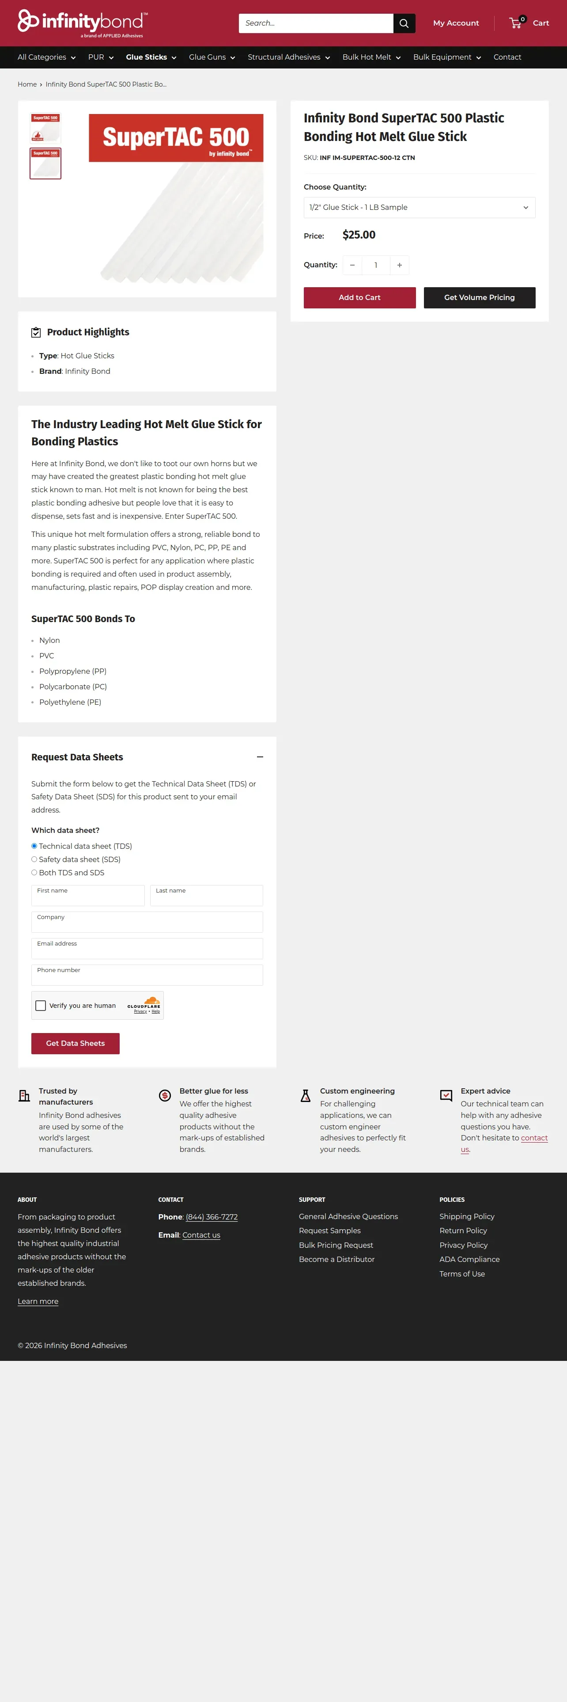Click the Email address input field

tap(147, 948)
